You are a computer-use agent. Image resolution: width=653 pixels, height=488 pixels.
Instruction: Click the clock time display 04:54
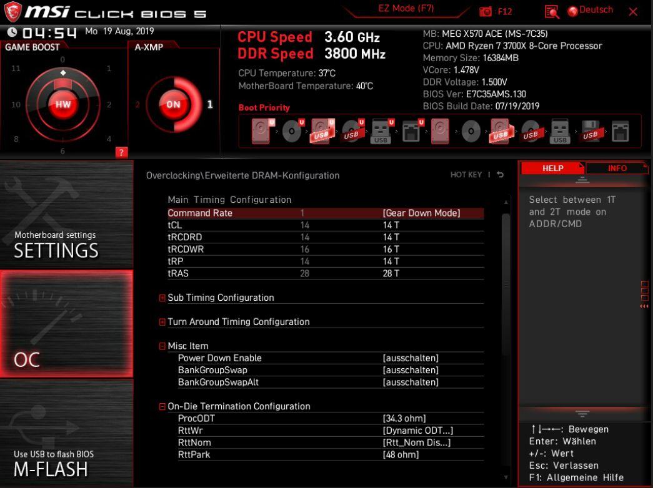click(49, 33)
